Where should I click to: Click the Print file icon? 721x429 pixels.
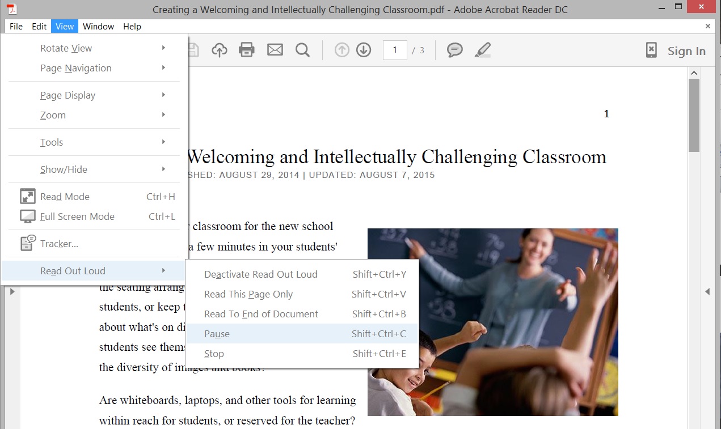coord(247,50)
